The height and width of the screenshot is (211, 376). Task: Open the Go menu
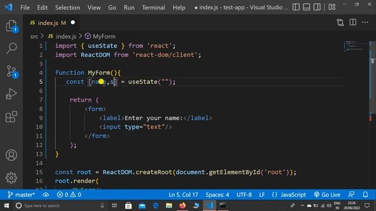point(112,8)
